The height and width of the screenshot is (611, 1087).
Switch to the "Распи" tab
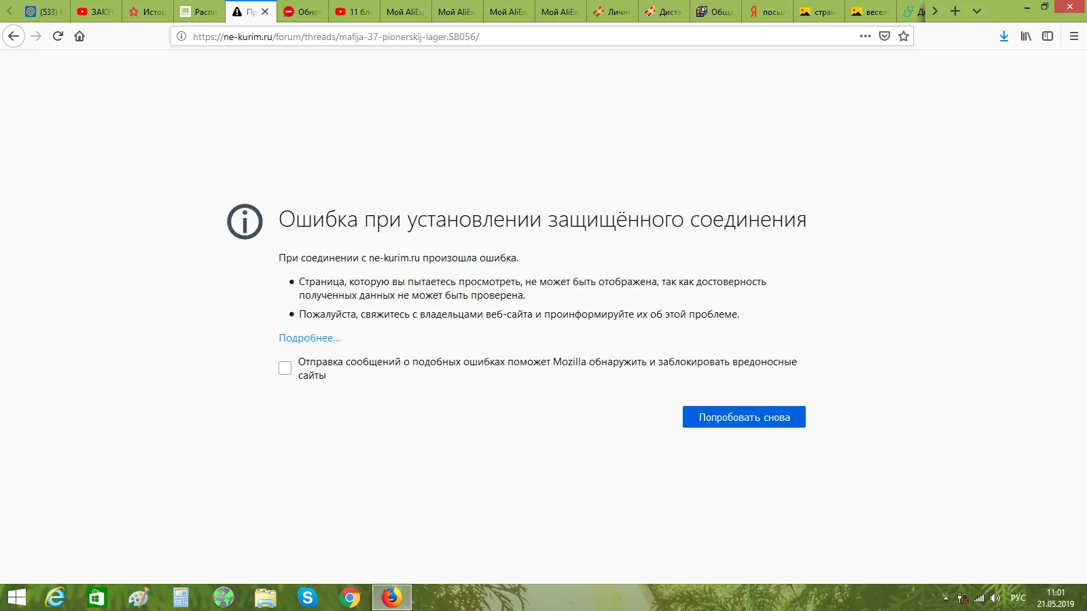199,12
